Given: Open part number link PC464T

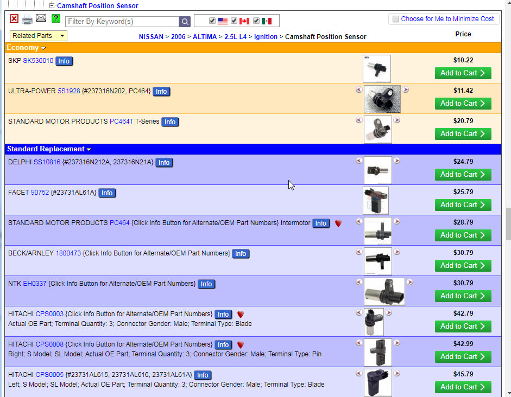Looking at the screenshot, I should 122,121.
